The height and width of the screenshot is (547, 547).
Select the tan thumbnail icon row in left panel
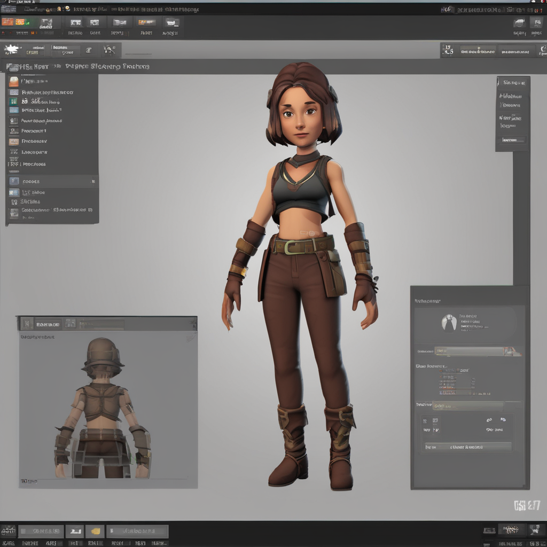(52, 141)
